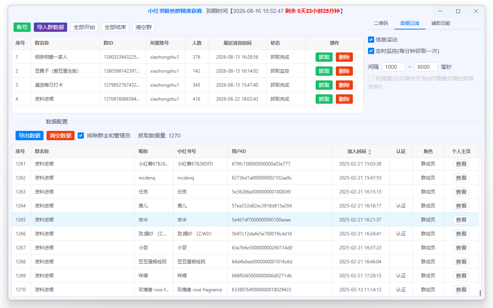This screenshot has height=308, width=493.
Task: Click 小红书号 cell 小红薯67B26DFD
Action: (x=200, y=164)
